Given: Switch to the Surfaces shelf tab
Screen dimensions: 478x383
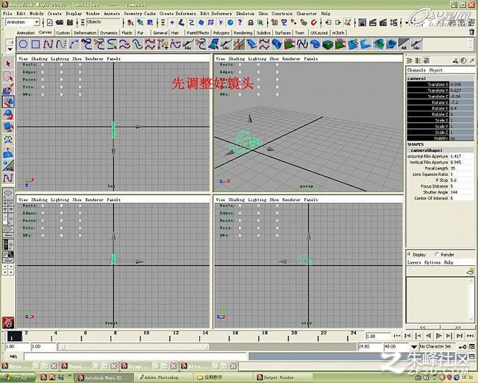Looking at the screenshot, I should tap(282, 32).
